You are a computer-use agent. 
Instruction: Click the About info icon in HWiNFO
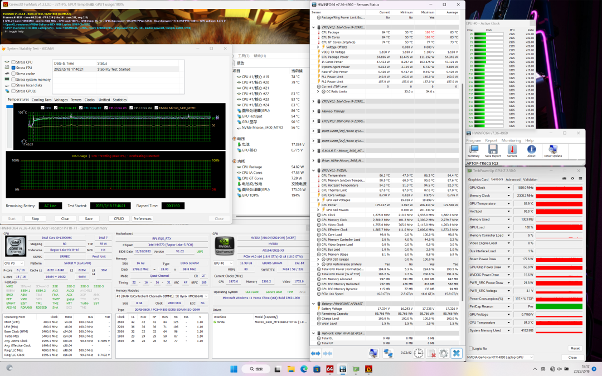(x=531, y=150)
